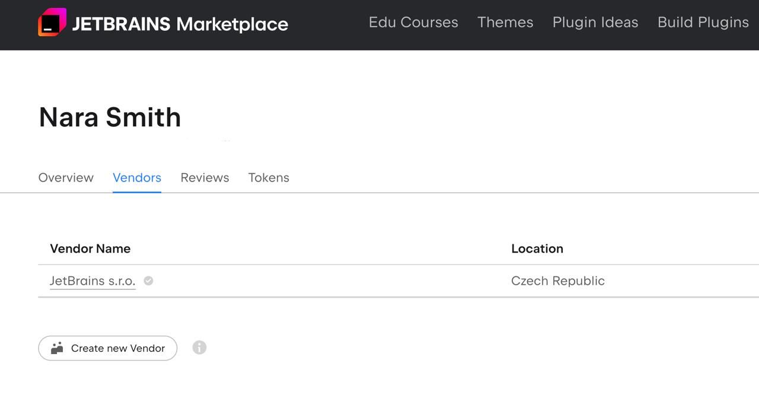Open the Edu Courses navigation item
The image size is (759, 395).
[x=413, y=23]
